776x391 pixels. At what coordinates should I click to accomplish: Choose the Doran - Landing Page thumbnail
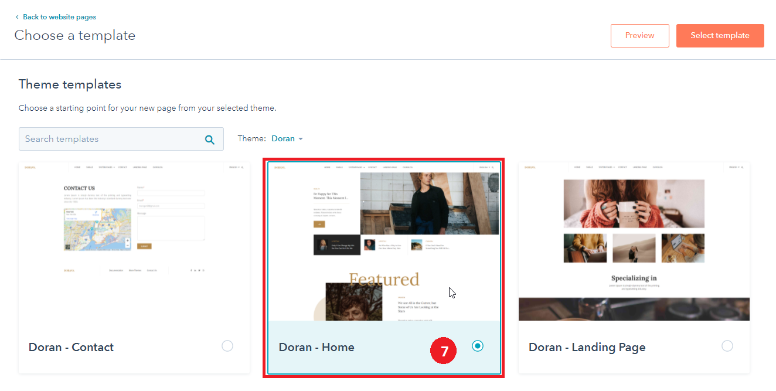[x=634, y=241]
